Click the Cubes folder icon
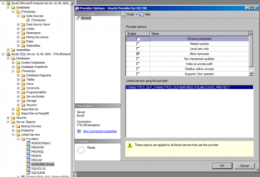The height and width of the screenshot is (177, 260). pos(23,29)
